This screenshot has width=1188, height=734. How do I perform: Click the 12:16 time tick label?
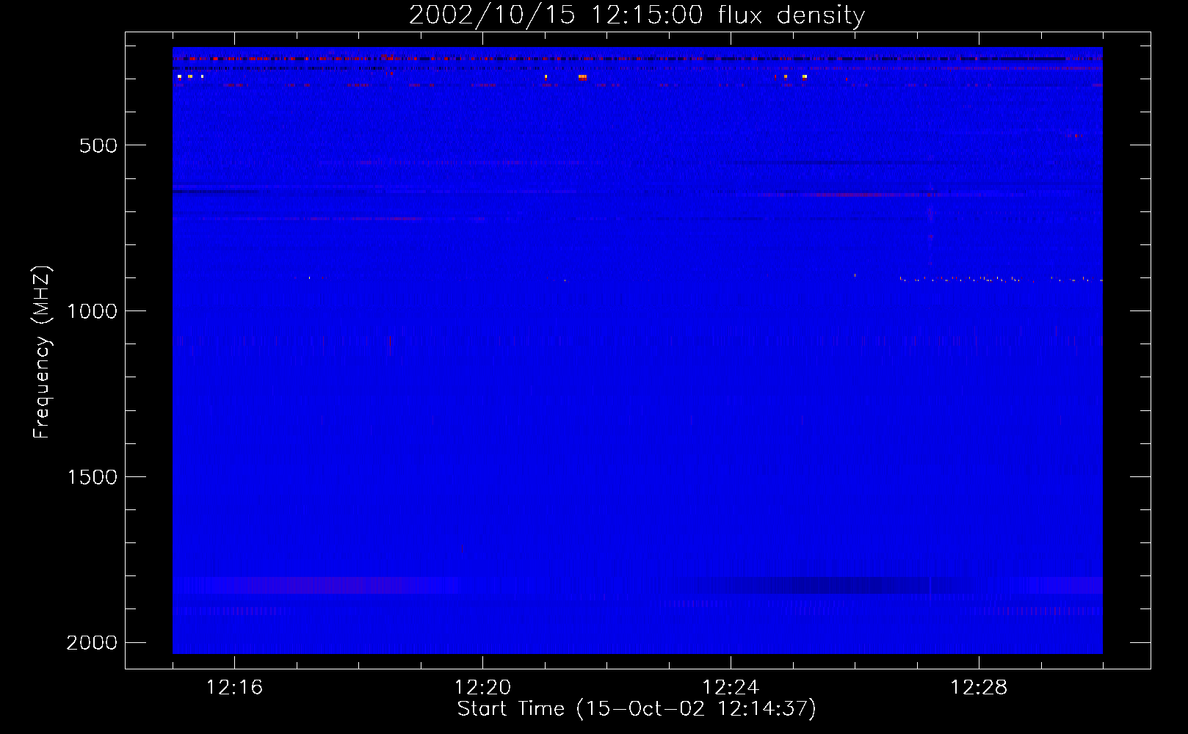[x=234, y=688]
